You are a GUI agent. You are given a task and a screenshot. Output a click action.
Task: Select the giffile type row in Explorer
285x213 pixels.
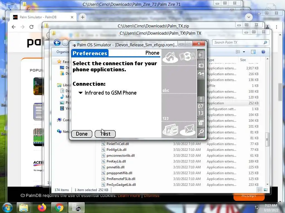[x=233, y=85]
